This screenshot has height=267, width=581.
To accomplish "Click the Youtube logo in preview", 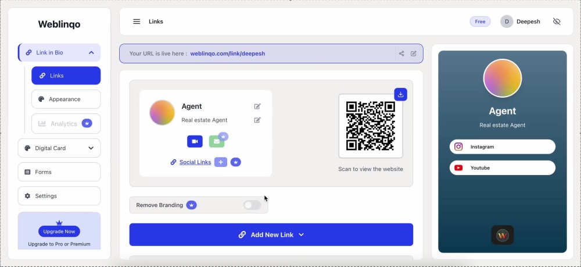I will click(x=458, y=168).
